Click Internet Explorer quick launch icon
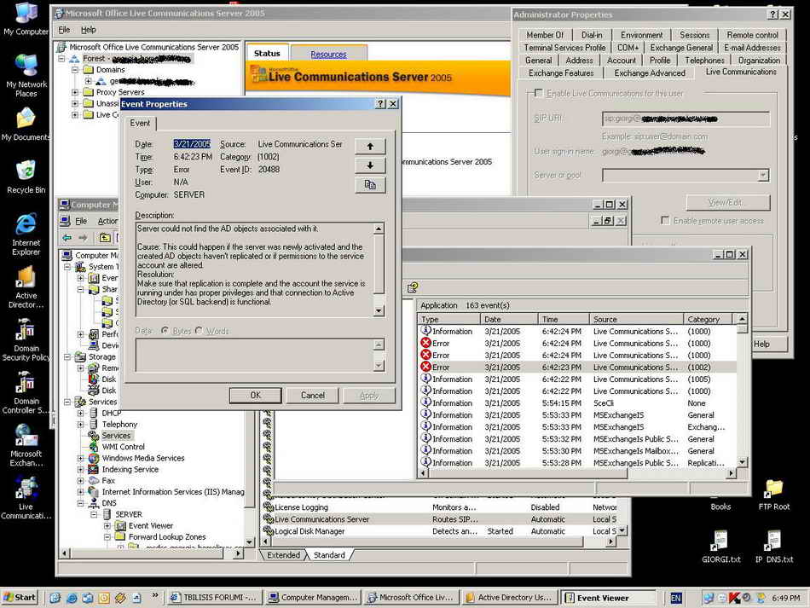The image size is (810, 608). (x=72, y=598)
